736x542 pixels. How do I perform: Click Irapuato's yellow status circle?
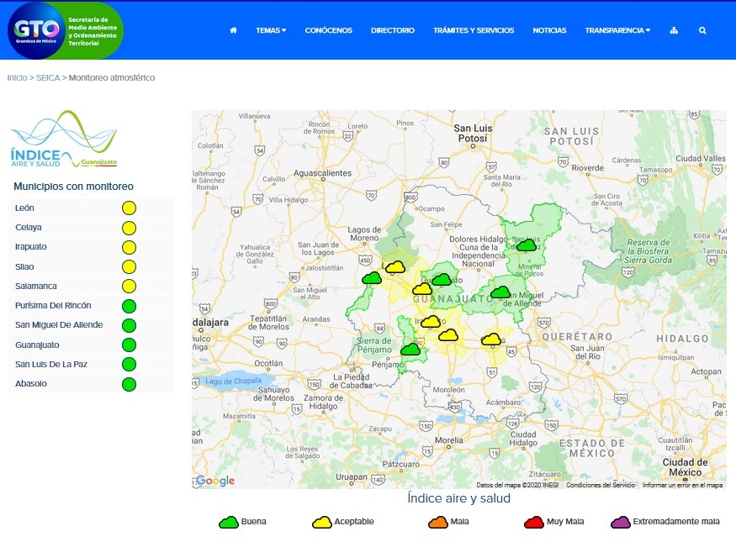129,247
